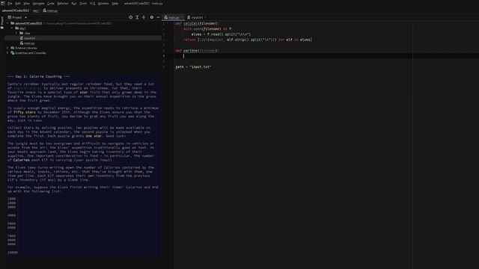Open the Window menu
This screenshot has width=479, height=269.
click(x=103, y=3)
